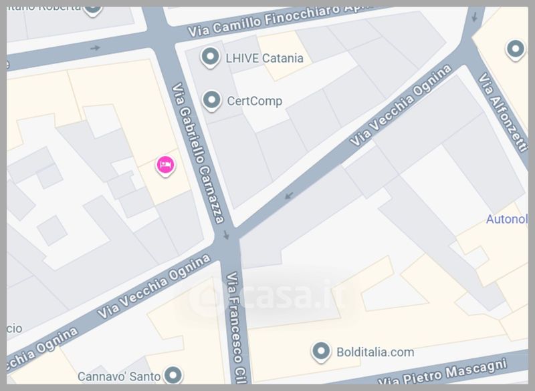Screen dimensions: 535x391
Task: Open the Bolditalia.com place label
Action: tap(375, 352)
